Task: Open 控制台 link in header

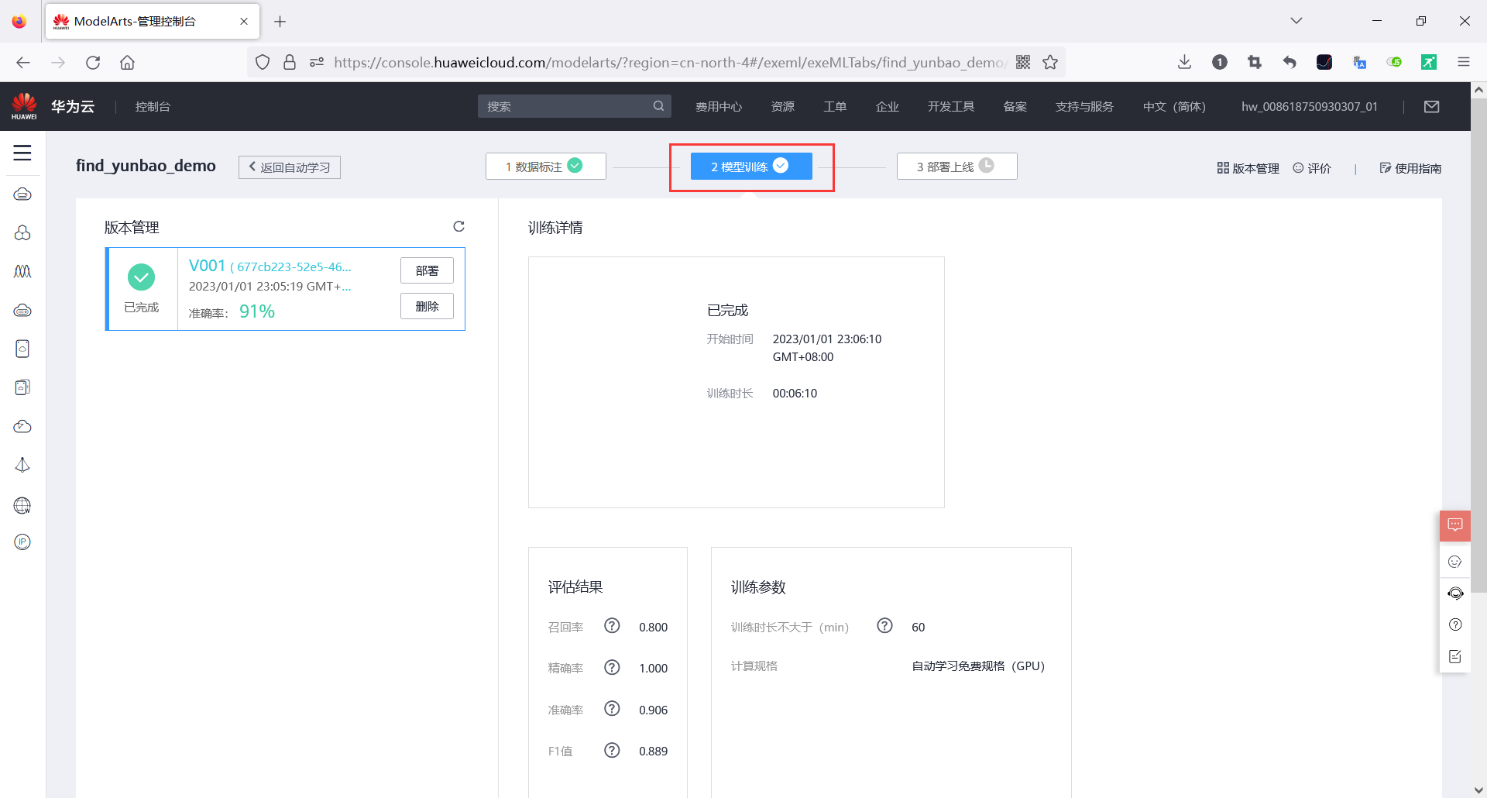Action: tap(153, 107)
